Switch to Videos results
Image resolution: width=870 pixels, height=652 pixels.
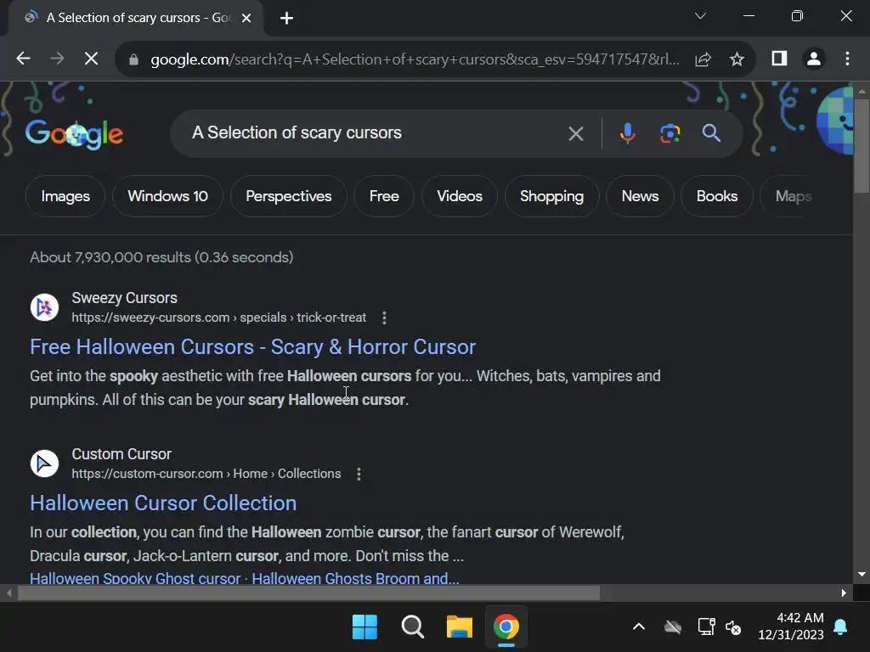pos(460,196)
